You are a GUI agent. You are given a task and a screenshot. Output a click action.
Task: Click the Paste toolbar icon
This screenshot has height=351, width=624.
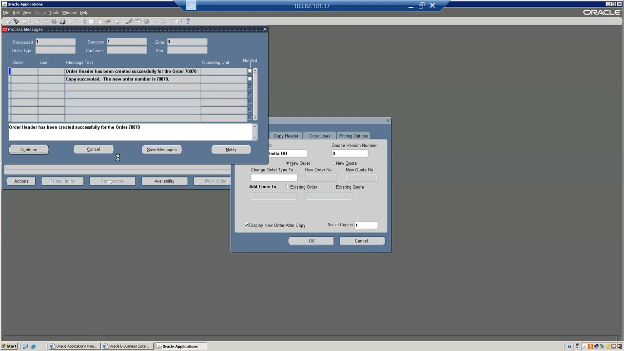(x=100, y=21)
